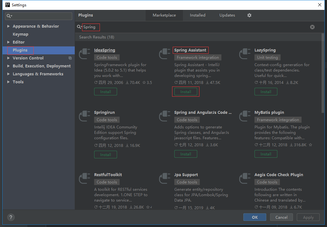Open the Springirun plugin title
Screen dimensions: 327x227
pyautogui.click(x=104, y=112)
